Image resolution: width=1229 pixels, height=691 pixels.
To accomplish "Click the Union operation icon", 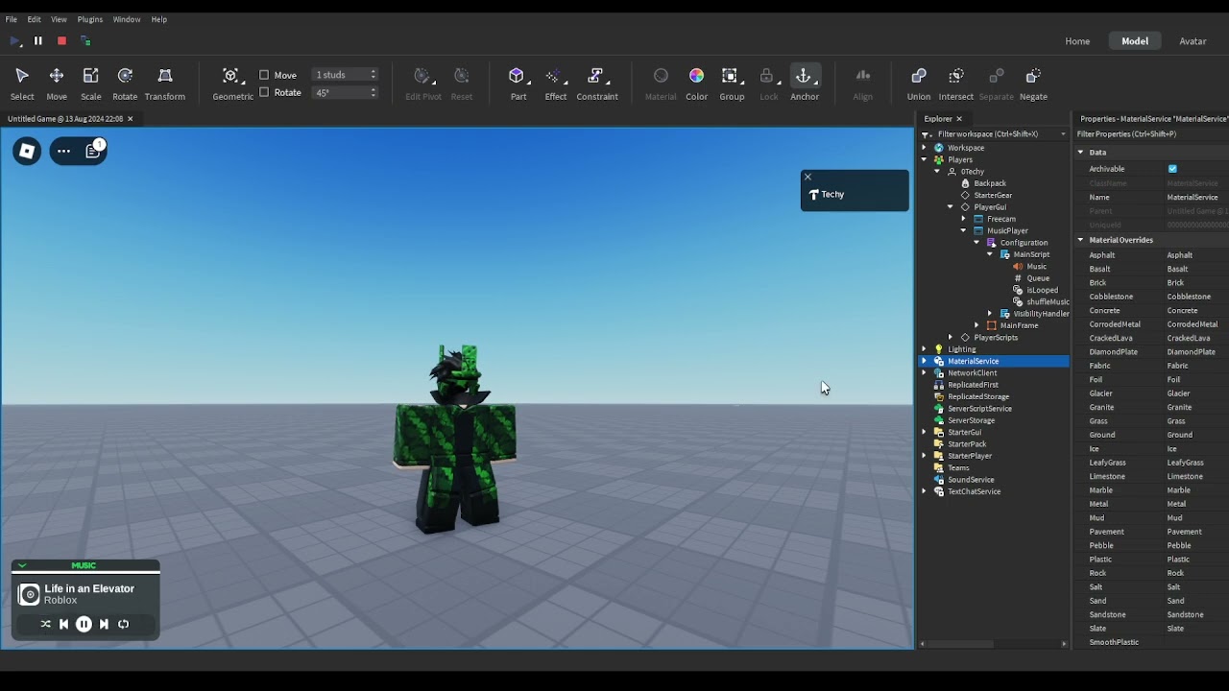I will tap(918, 77).
